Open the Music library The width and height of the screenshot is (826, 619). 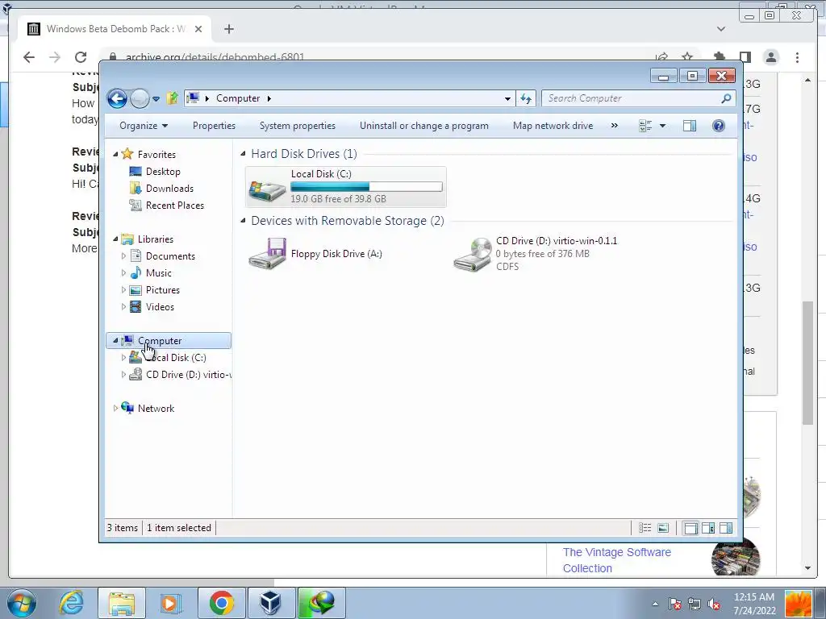coord(159,272)
